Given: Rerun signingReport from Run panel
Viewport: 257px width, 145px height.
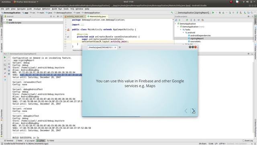Looking at the screenshot, I should click(x=5, y=57).
